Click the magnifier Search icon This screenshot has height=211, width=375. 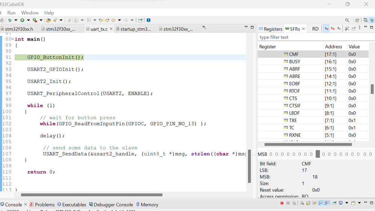pos(347,20)
